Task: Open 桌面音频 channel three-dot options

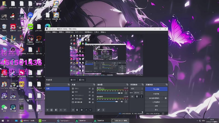Action: (126, 101)
